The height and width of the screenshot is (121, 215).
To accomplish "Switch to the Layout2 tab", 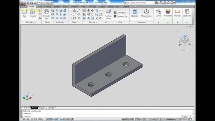I will point(51,108).
